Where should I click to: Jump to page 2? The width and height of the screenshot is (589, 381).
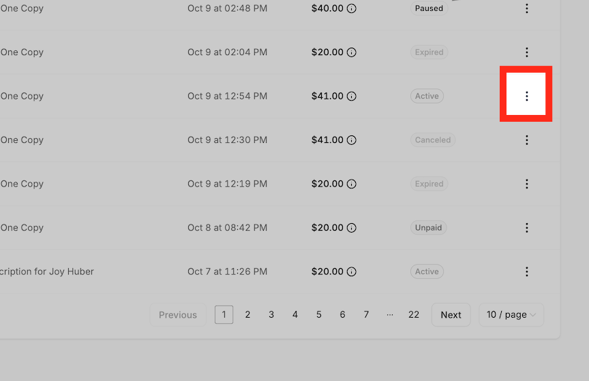pyautogui.click(x=247, y=314)
